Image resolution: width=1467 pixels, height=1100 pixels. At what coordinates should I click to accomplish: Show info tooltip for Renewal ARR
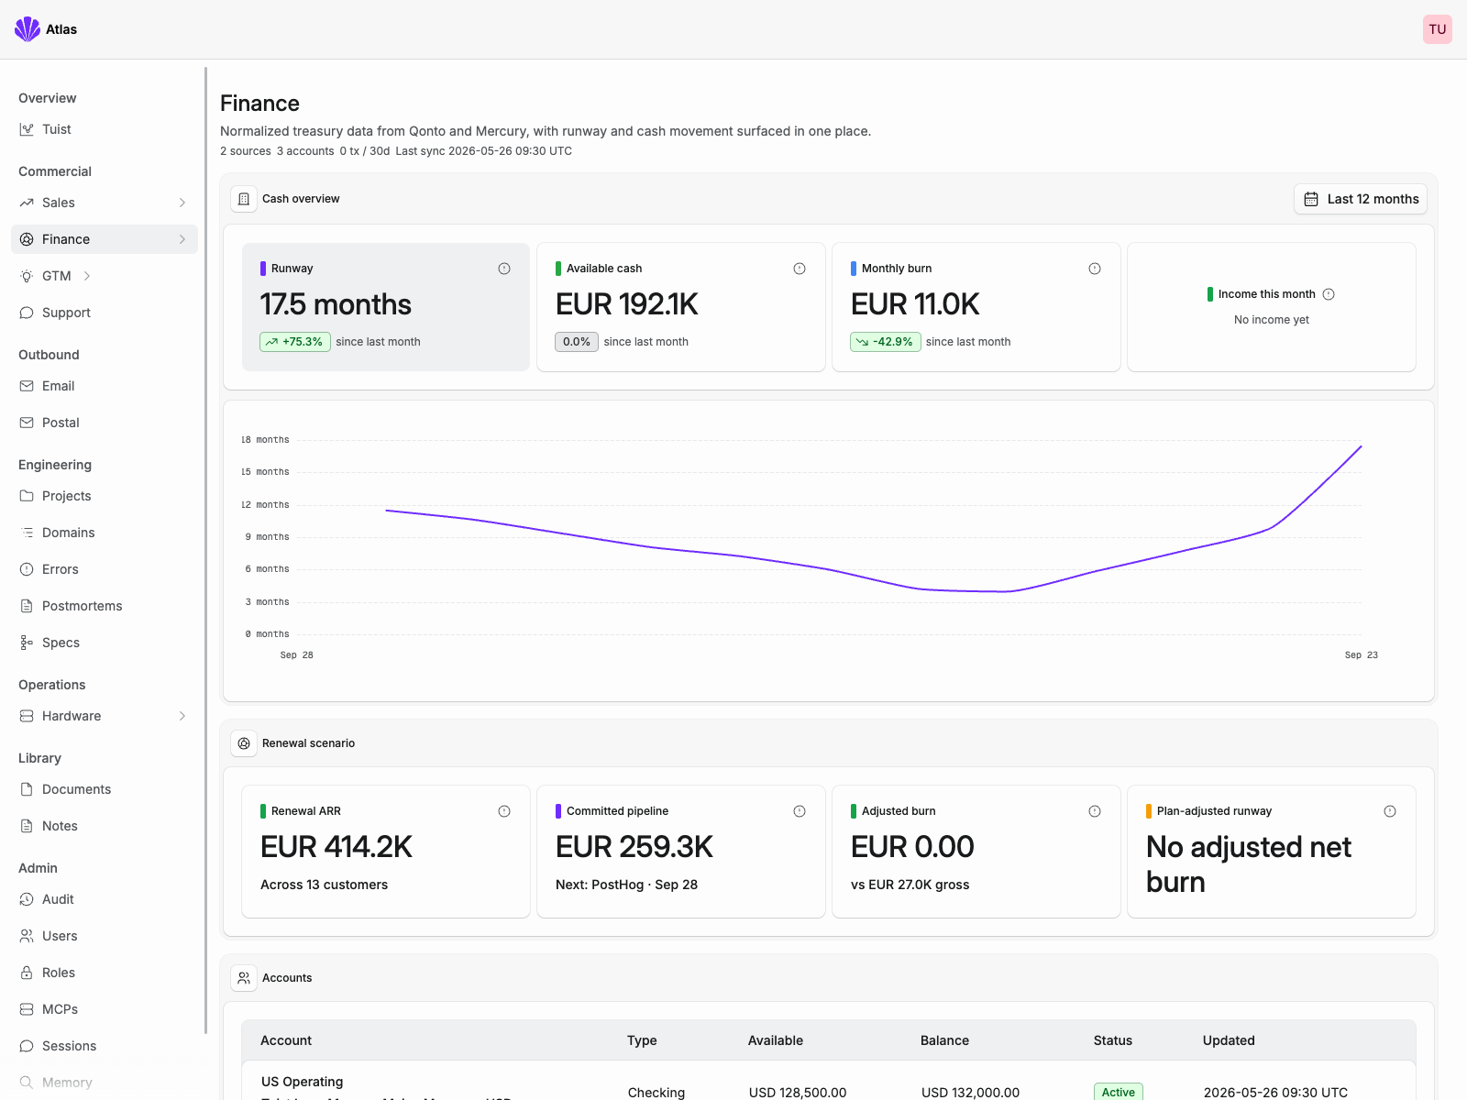504,811
